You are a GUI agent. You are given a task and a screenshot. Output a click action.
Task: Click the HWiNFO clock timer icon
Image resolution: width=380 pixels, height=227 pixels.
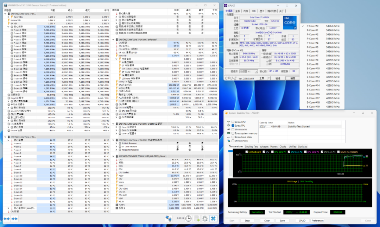tap(189, 219)
